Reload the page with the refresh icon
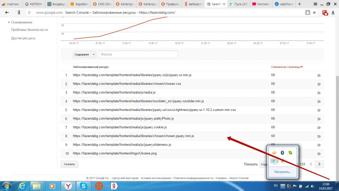Screen dimensions: 339x191 (x=29, y=13)
